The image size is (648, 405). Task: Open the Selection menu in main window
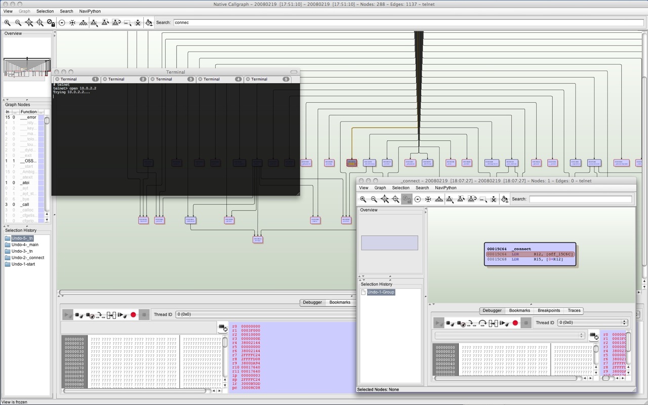(x=45, y=11)
